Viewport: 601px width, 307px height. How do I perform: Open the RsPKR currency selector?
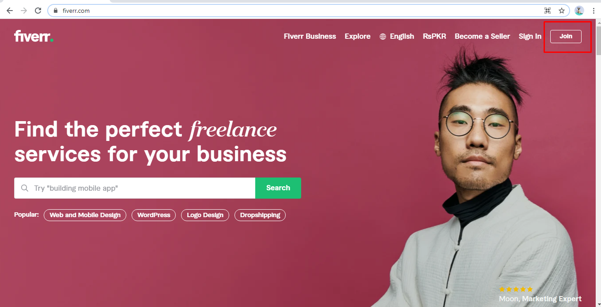pyautogui.click(x=435, y=37)
